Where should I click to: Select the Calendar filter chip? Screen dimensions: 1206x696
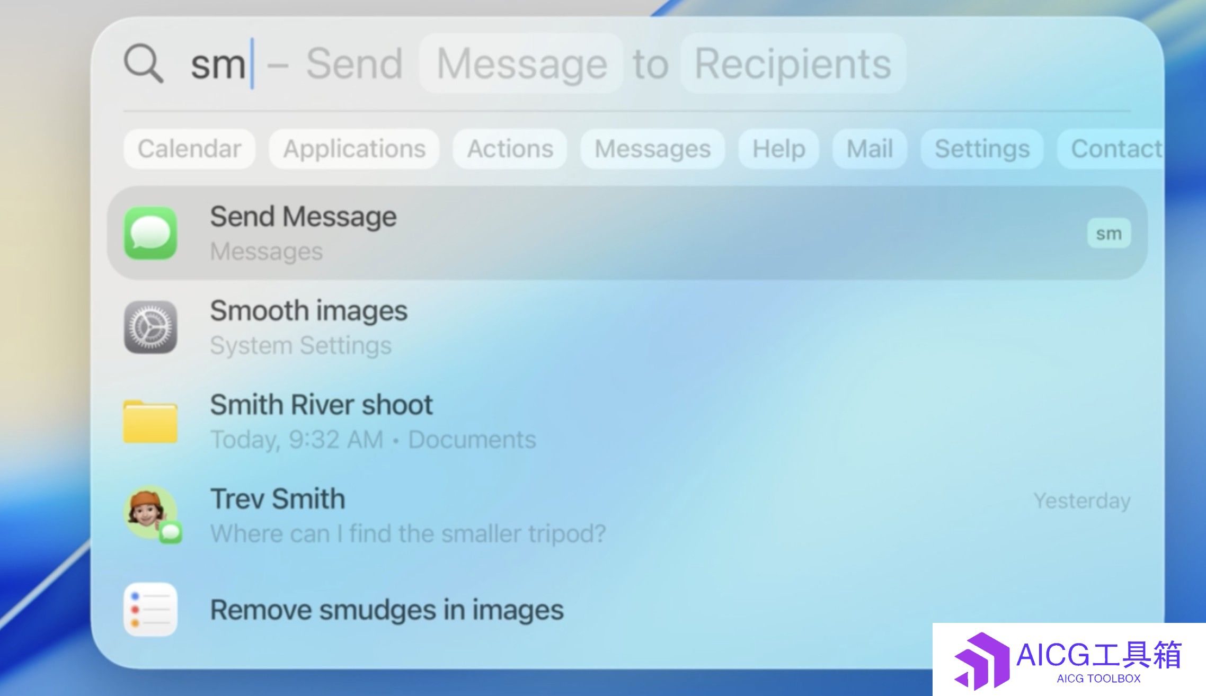[190, 149]
